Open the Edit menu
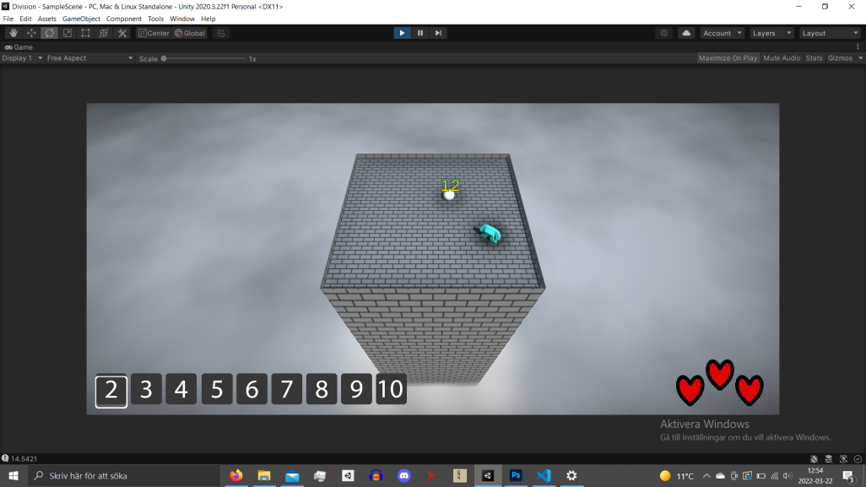 [x=25, y=19]
